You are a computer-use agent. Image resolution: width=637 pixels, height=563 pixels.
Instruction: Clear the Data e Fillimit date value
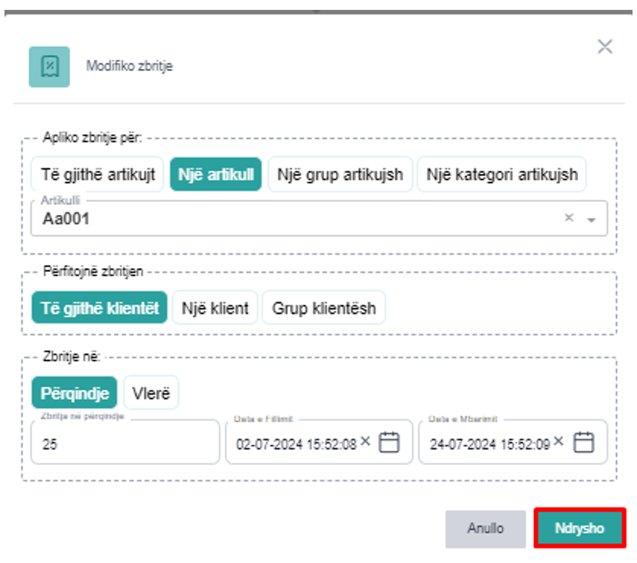(x=366, y=441)
